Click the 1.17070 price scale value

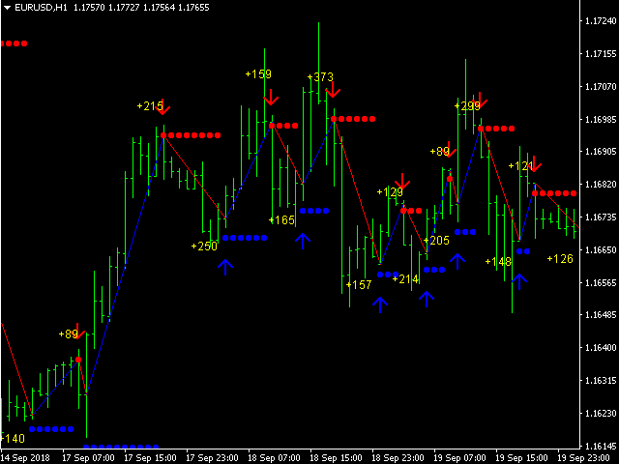[x=600, y=86]
